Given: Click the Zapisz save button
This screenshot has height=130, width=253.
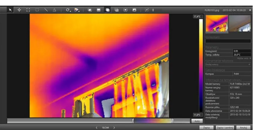Looking at the screenshot, I should point(206,128).
